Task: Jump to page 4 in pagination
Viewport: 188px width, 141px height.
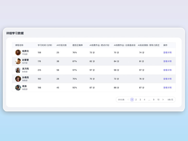Action: (144, 99)
